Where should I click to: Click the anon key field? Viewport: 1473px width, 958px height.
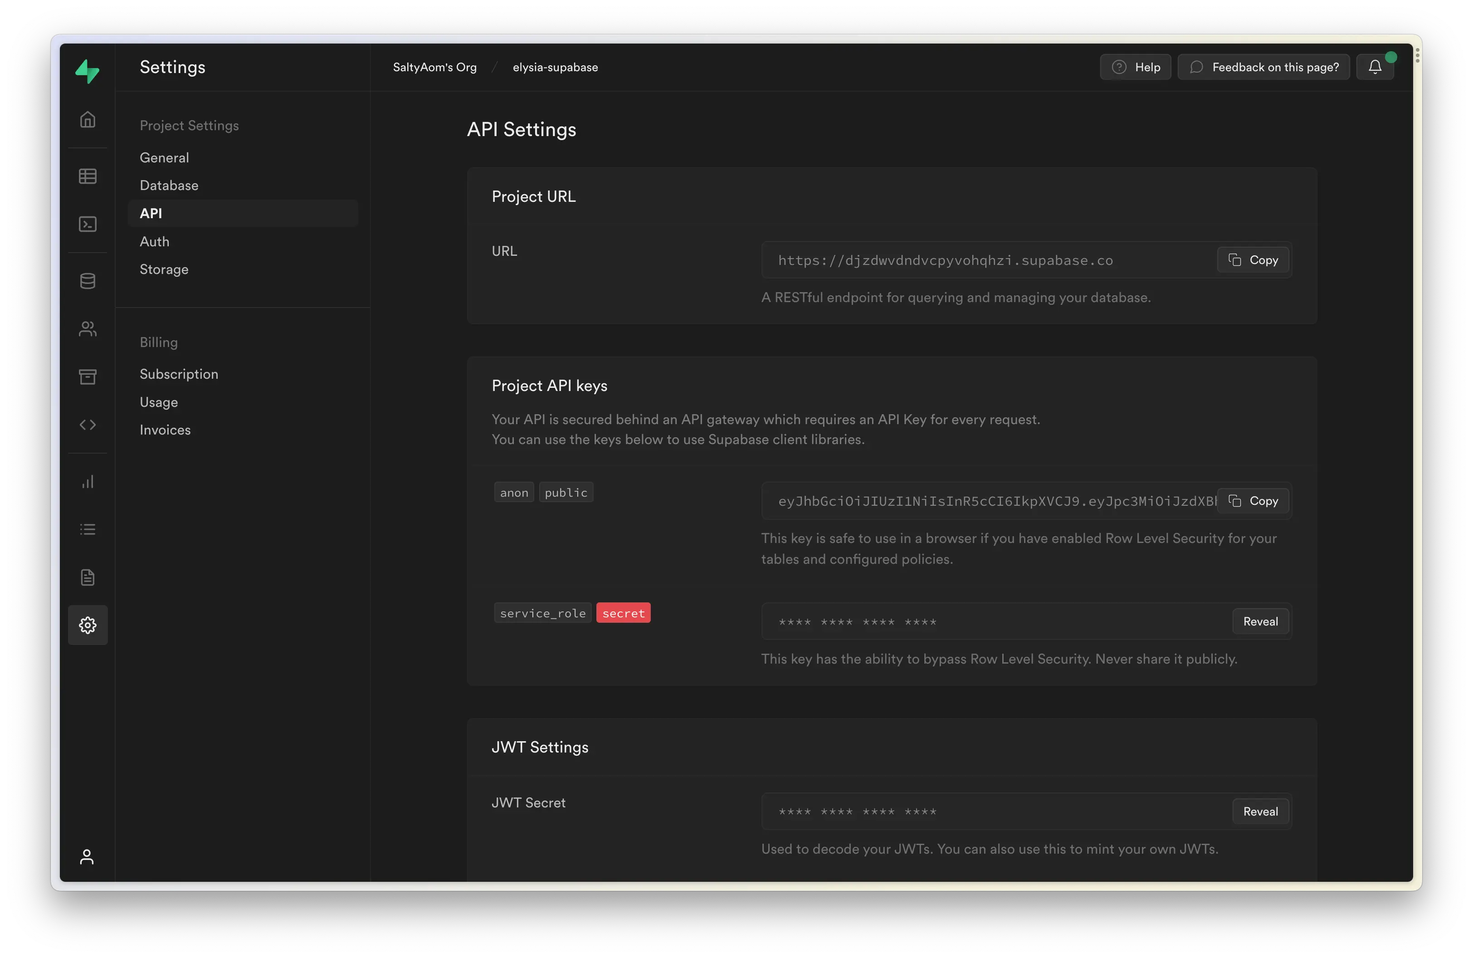click(1026, 501)
